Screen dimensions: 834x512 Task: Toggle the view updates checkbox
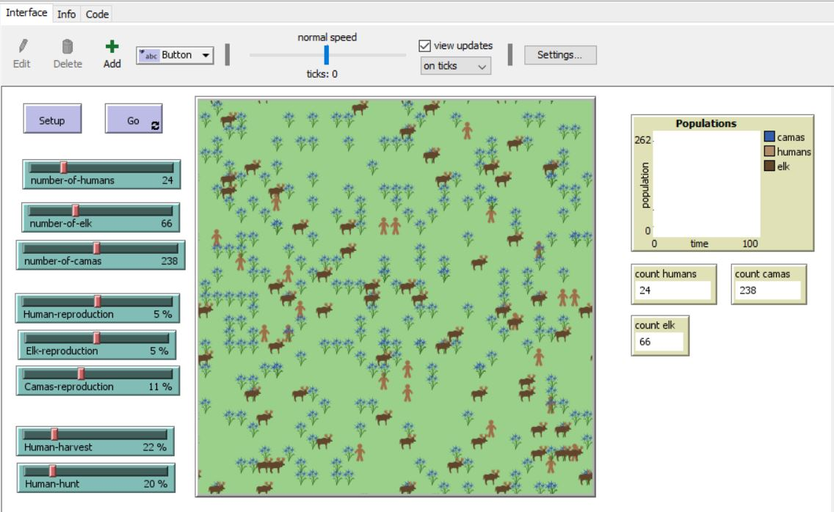(424, 45)
